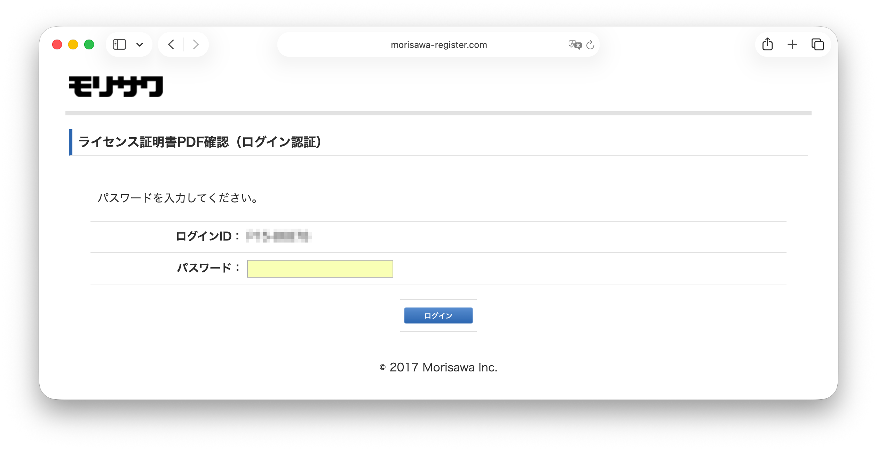Open the Safari sidebar icon

(x=120, y=44)
